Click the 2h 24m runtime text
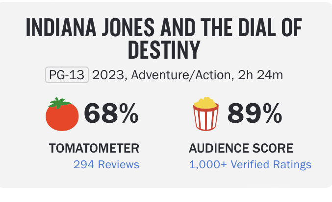This screenshot has height=202, width=332. tap(259, 75)
